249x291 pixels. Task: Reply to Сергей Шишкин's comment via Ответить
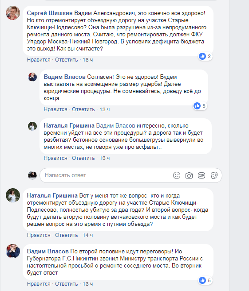click(x=67, y=60)
